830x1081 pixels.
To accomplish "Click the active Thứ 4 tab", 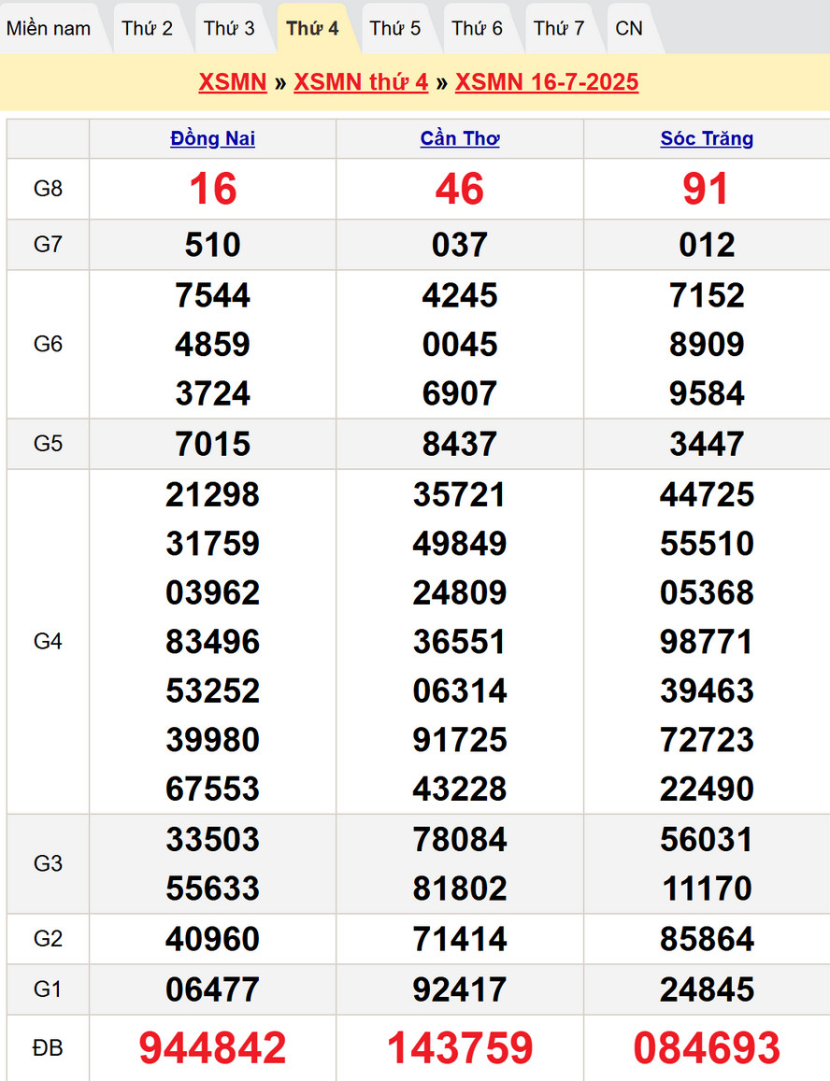I will [312, 28].
